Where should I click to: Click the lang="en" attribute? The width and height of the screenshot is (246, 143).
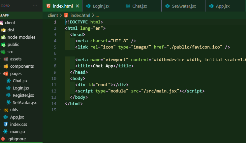click(92, 28)
